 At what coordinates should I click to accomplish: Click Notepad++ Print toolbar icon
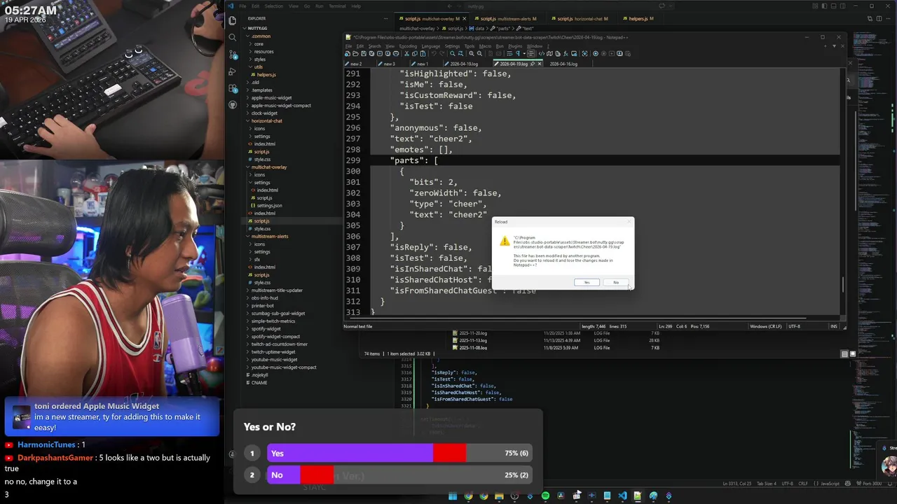pos(397,54)
